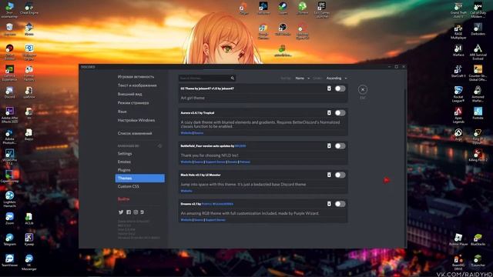Open the Order Ascending dropdown
This screenshot has width=493, height=277.
337,78
